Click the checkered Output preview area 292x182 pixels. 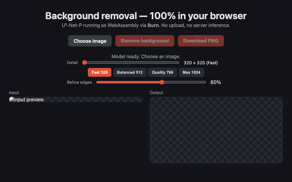tap(216, 130)
